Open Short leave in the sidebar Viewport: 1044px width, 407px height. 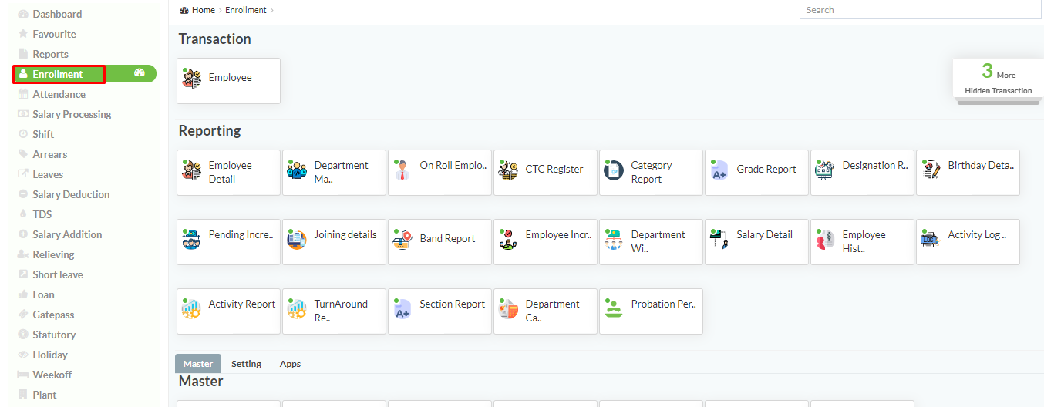click(58, 274)
